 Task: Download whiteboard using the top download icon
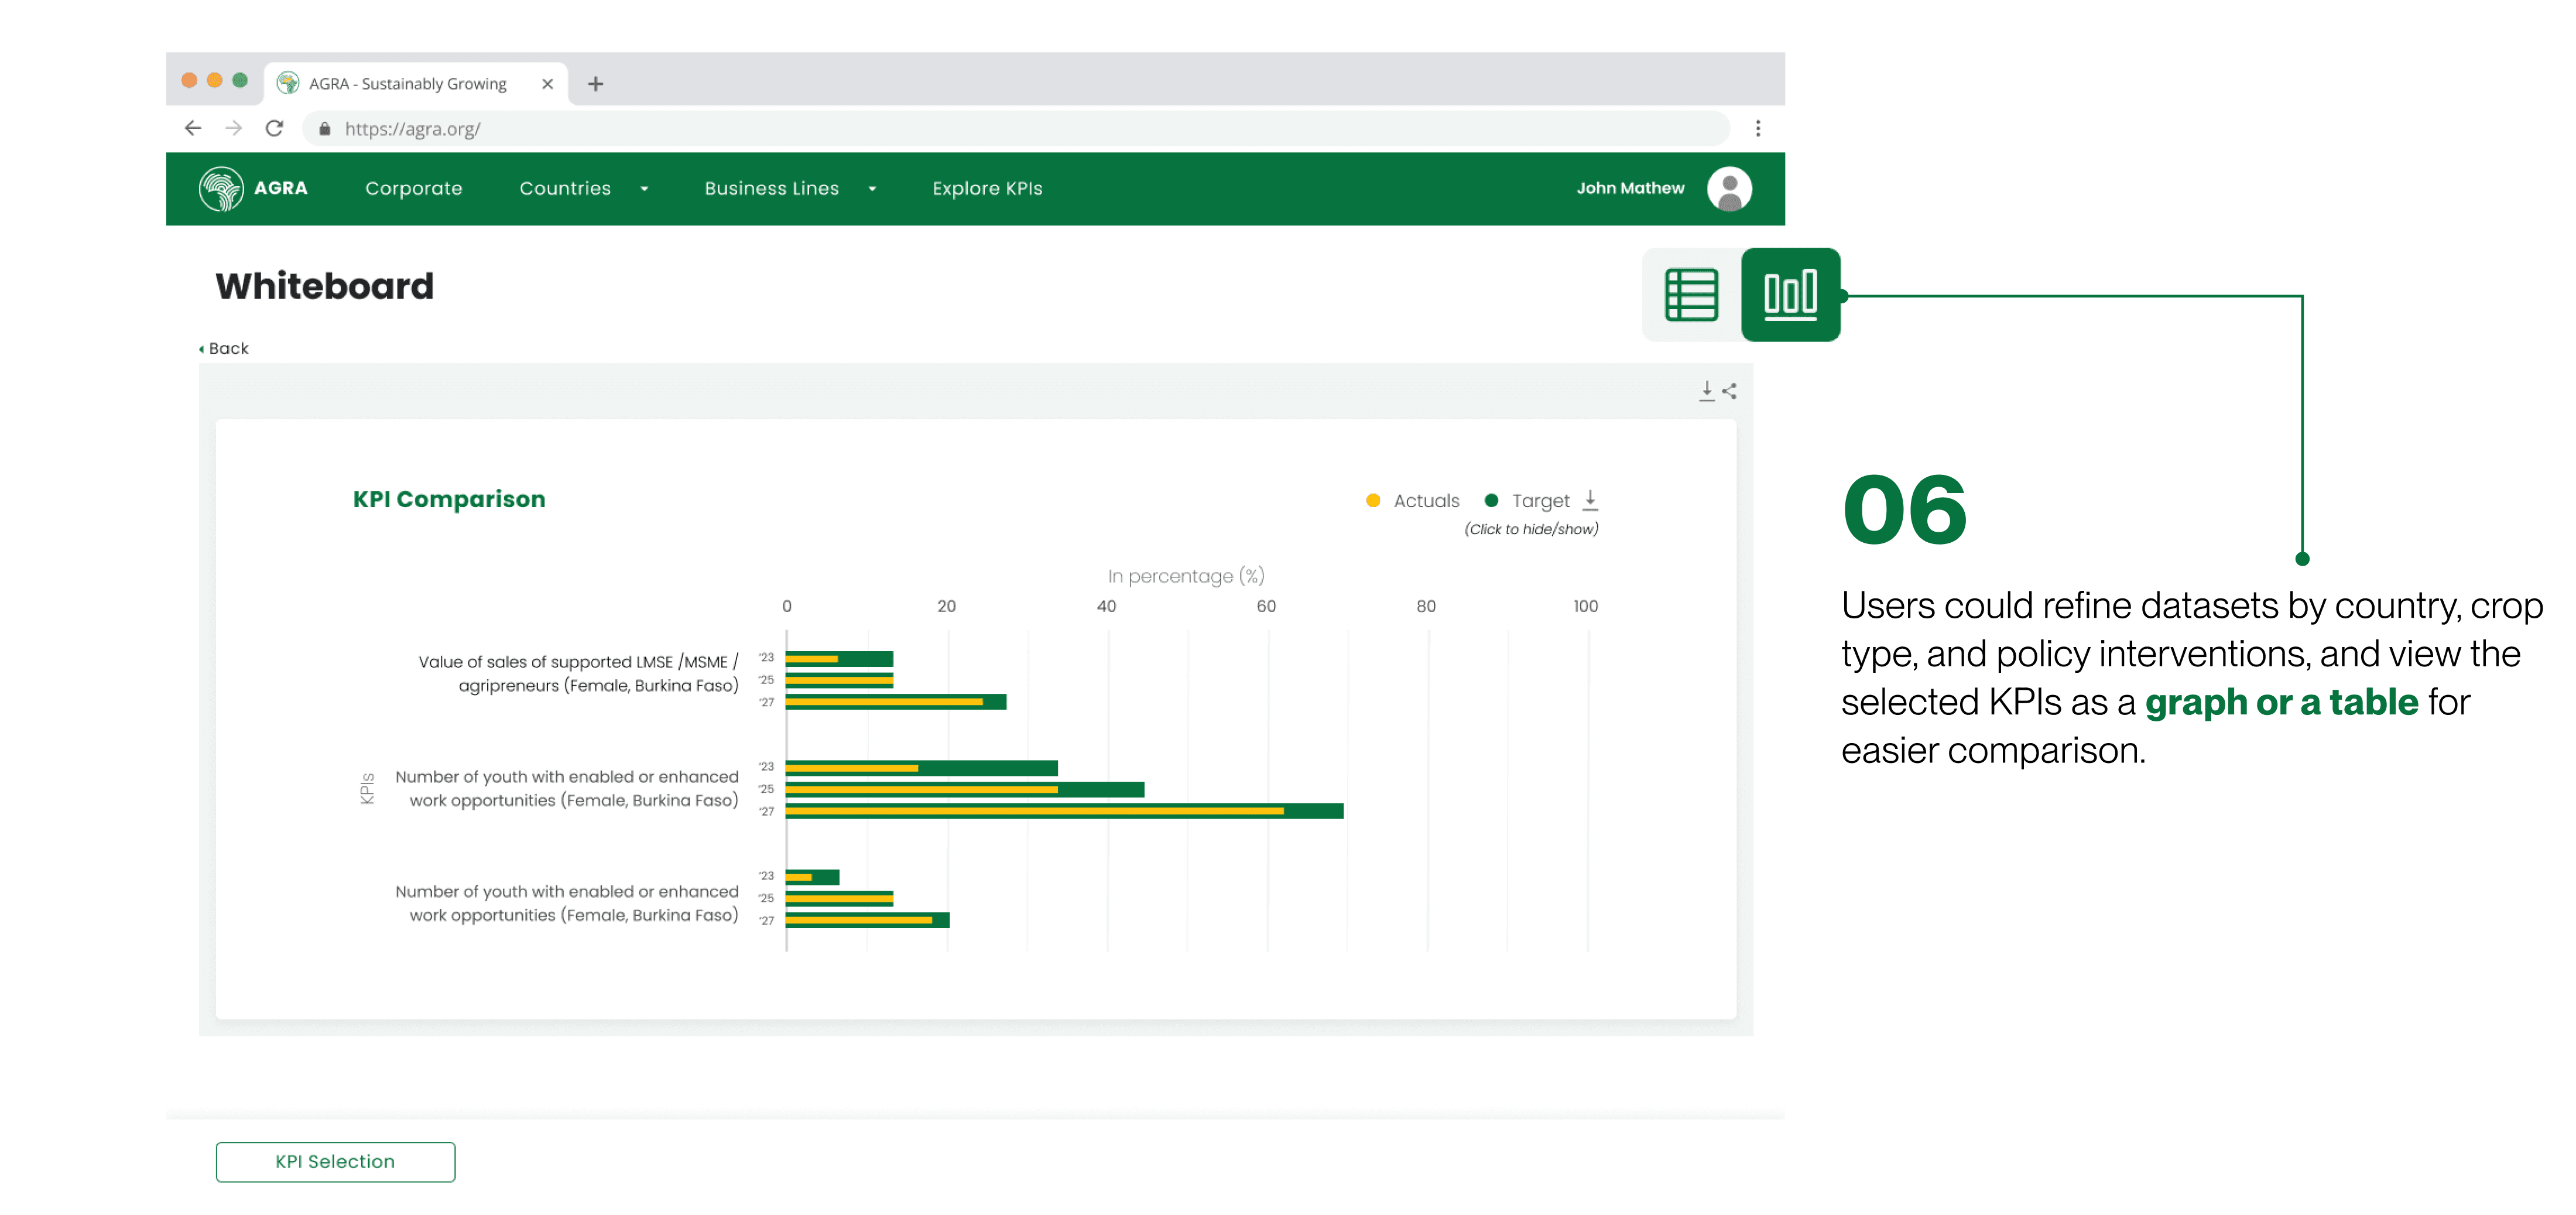(1706, 391)
